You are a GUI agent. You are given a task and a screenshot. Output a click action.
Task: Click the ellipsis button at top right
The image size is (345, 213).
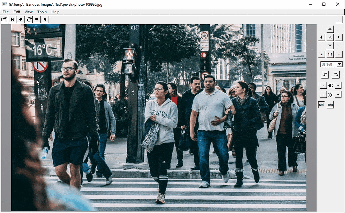[x=339, y=20]
